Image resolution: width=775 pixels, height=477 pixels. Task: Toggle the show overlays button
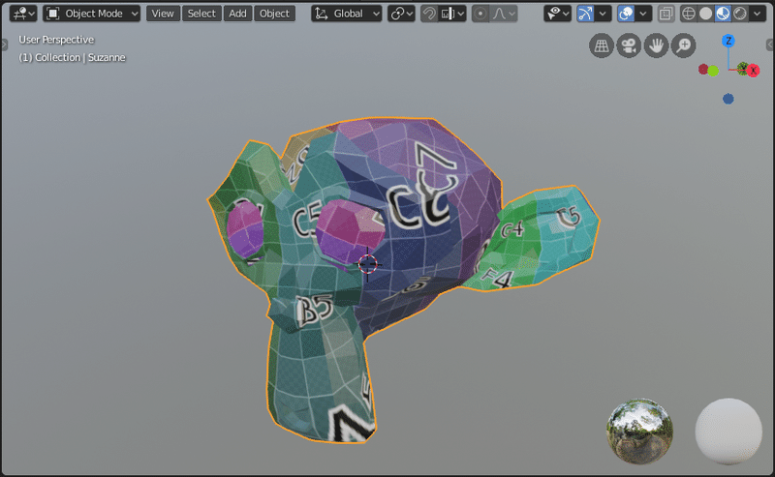pyautogui.click(x=626, y=14)
